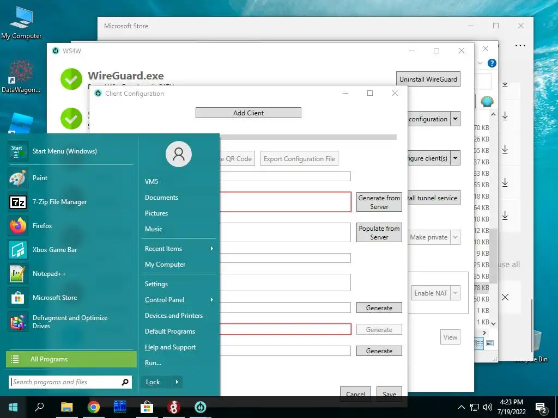Screen dimensions: 558x418
Task: Expand Recent Items submenu
Action: point(212,248)
